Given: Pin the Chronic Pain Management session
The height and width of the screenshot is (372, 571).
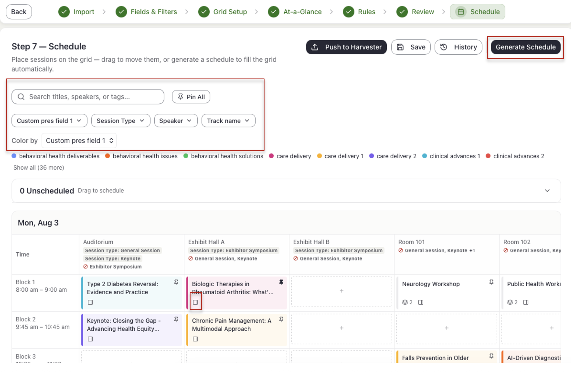Looking at the screenshot, I should tap(281, 319).
